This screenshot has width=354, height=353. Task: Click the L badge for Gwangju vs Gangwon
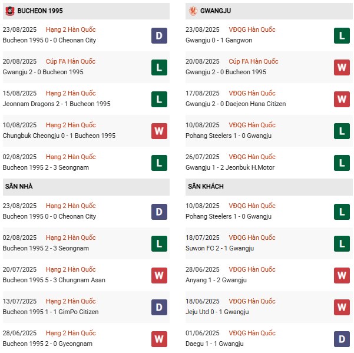click(x=341, y=35)
